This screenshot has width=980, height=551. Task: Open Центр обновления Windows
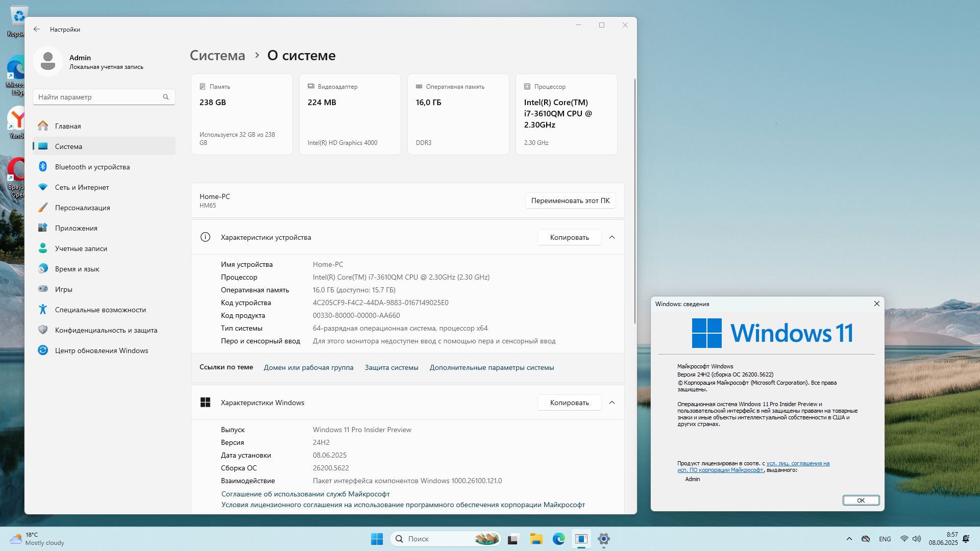[x=101, y=350]
